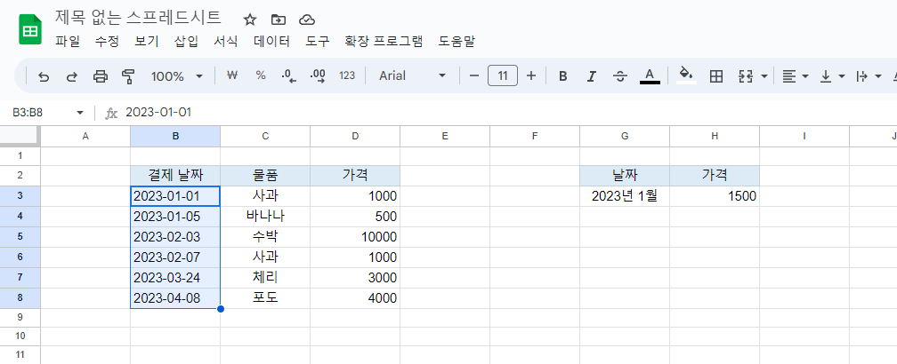Open the fill color picker
Screen dimensions: 897x364
(686, 75)
